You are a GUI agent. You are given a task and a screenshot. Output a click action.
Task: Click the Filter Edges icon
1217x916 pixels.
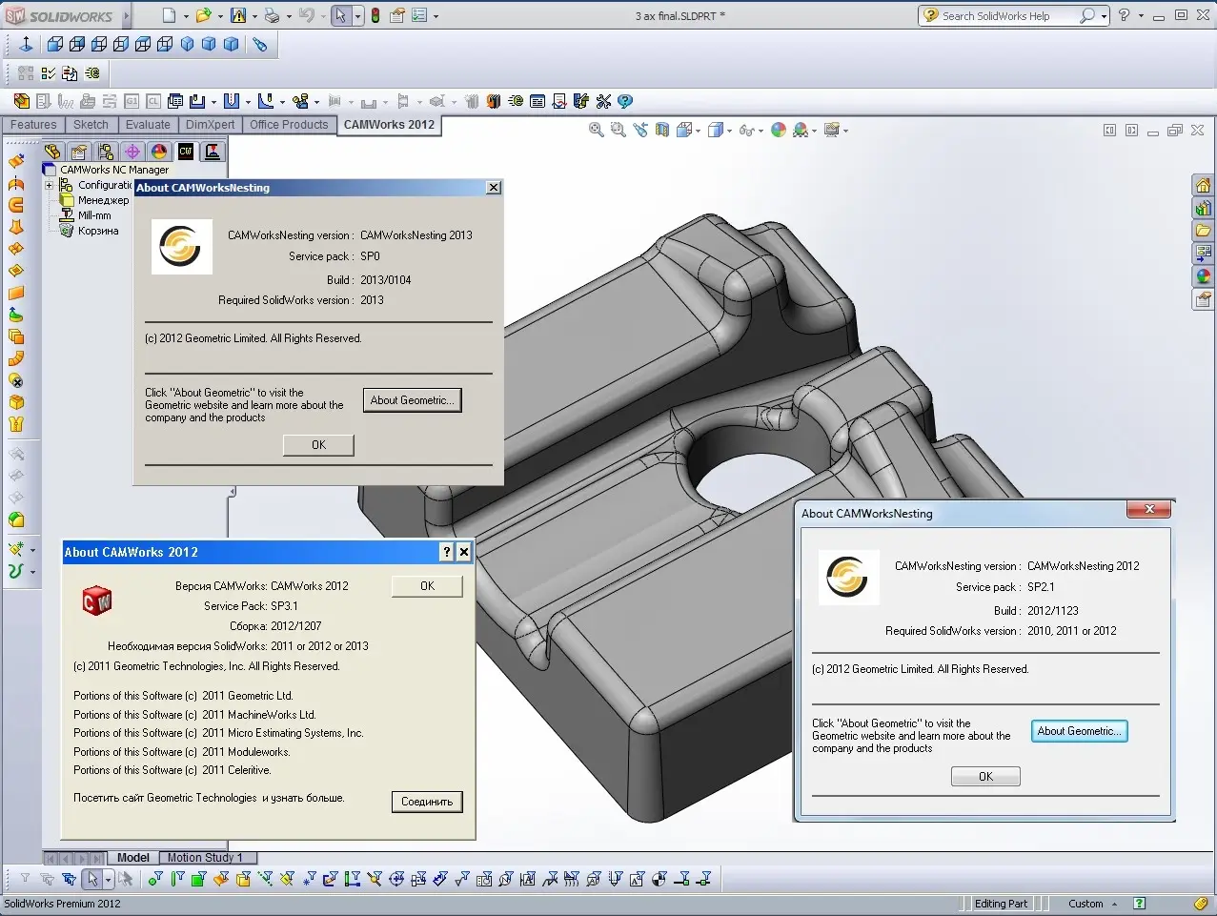coord(176,879)
